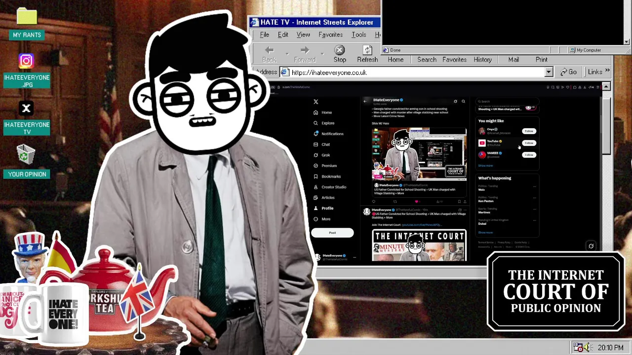Open Grok in X sidebar

[x=322, y=155]
